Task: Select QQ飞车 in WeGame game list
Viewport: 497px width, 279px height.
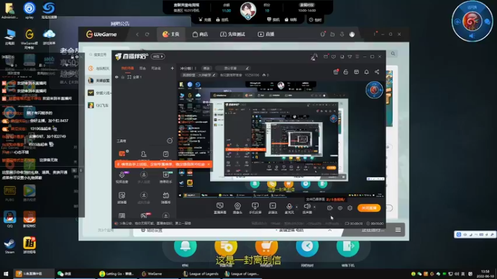Action: (99, 105)
